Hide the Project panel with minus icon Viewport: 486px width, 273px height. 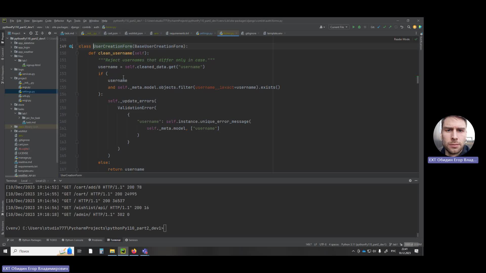[x=55, y=33]
